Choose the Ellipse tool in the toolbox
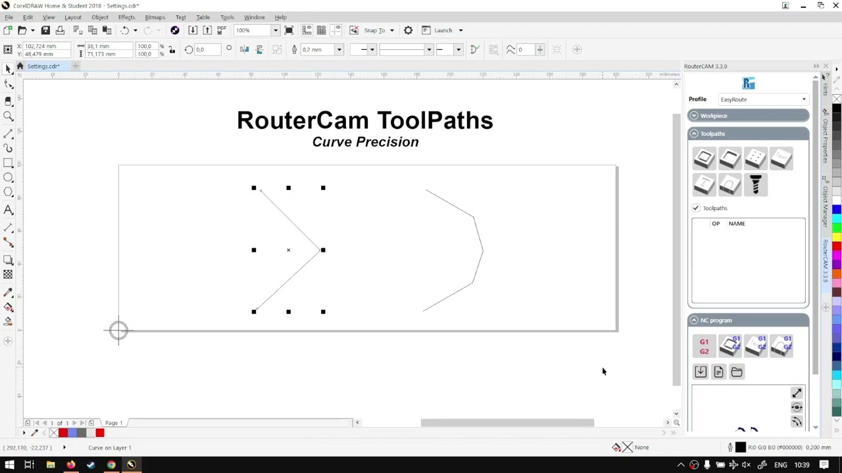The height and width of the screenshot is (473, 842). point(8,177)
